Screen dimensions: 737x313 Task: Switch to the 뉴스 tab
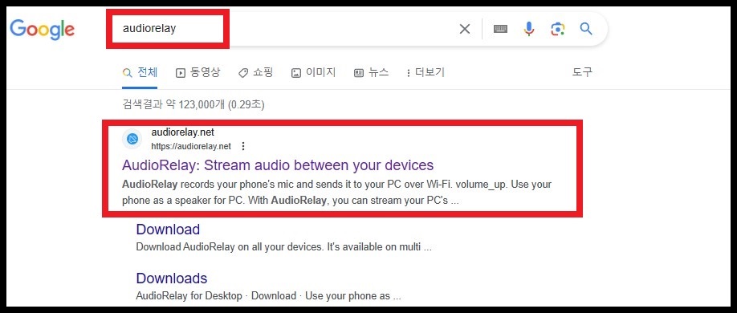372,73
